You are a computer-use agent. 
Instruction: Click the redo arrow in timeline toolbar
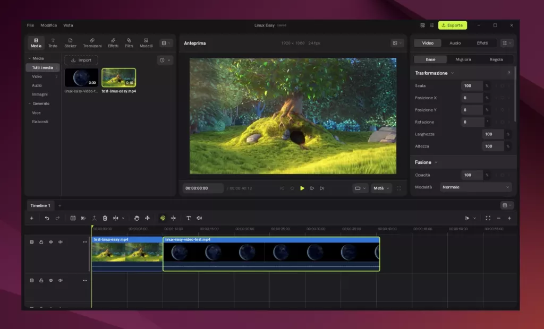(57, 218)
